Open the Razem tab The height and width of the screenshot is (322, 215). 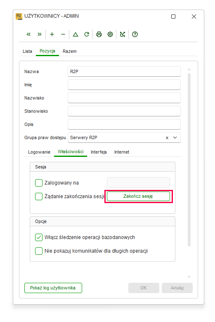(x=70, y=51)
